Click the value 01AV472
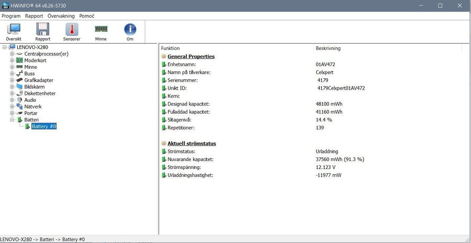The width and height of the screenshot is (471, 243). tap(326, 64)
